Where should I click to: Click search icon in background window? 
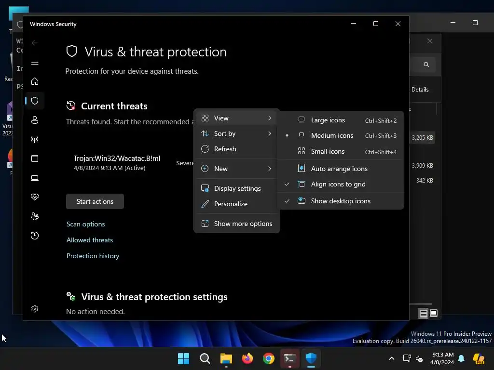[x=426, y=65]
